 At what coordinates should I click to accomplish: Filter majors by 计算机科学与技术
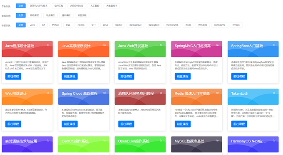(x=39, y=6)
